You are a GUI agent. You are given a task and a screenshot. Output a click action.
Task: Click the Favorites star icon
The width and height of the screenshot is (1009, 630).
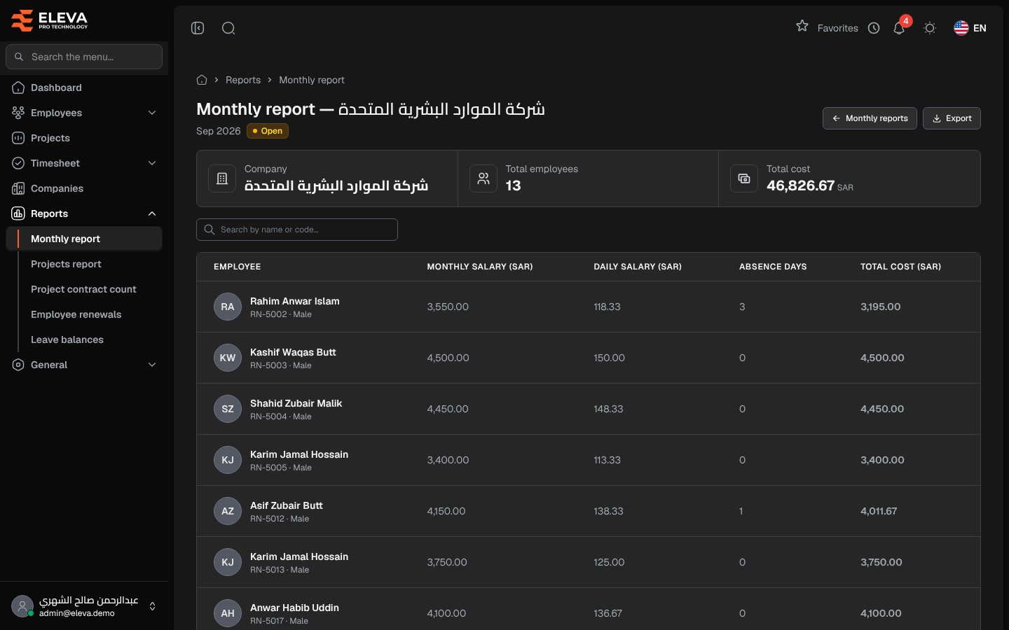coord(802,27)
